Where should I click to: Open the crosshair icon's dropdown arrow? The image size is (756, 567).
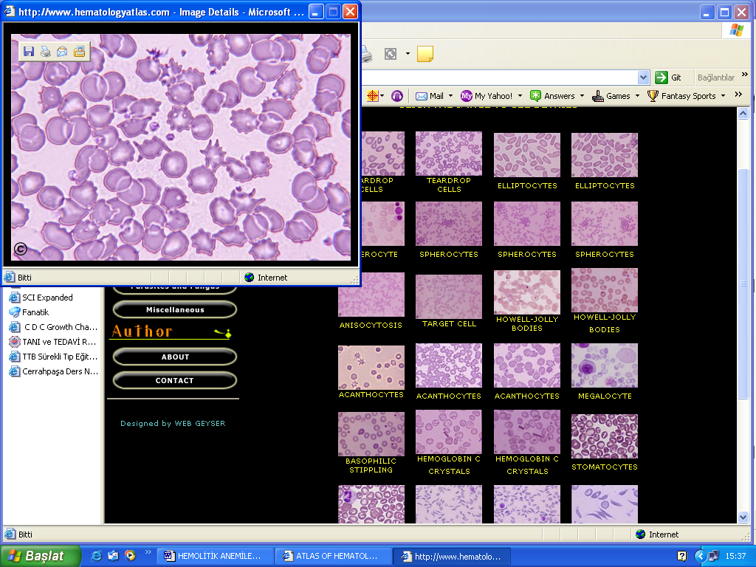click(382, 96)
